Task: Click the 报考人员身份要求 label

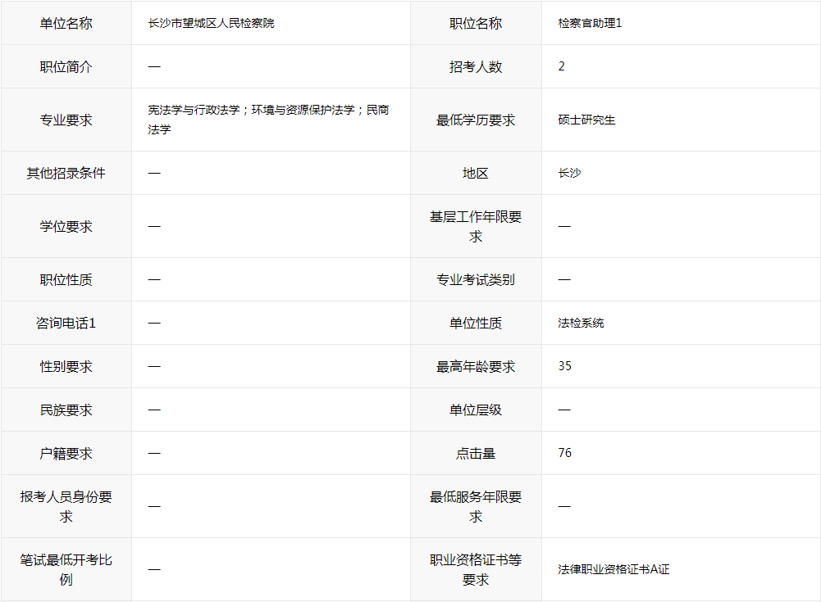Action: pos(66,507)
